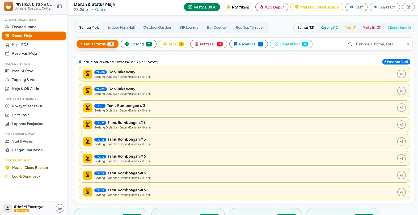This screenshot has width=418, height=215.
Task: Open the Staf button in header
Action: (x=356, y=7)
